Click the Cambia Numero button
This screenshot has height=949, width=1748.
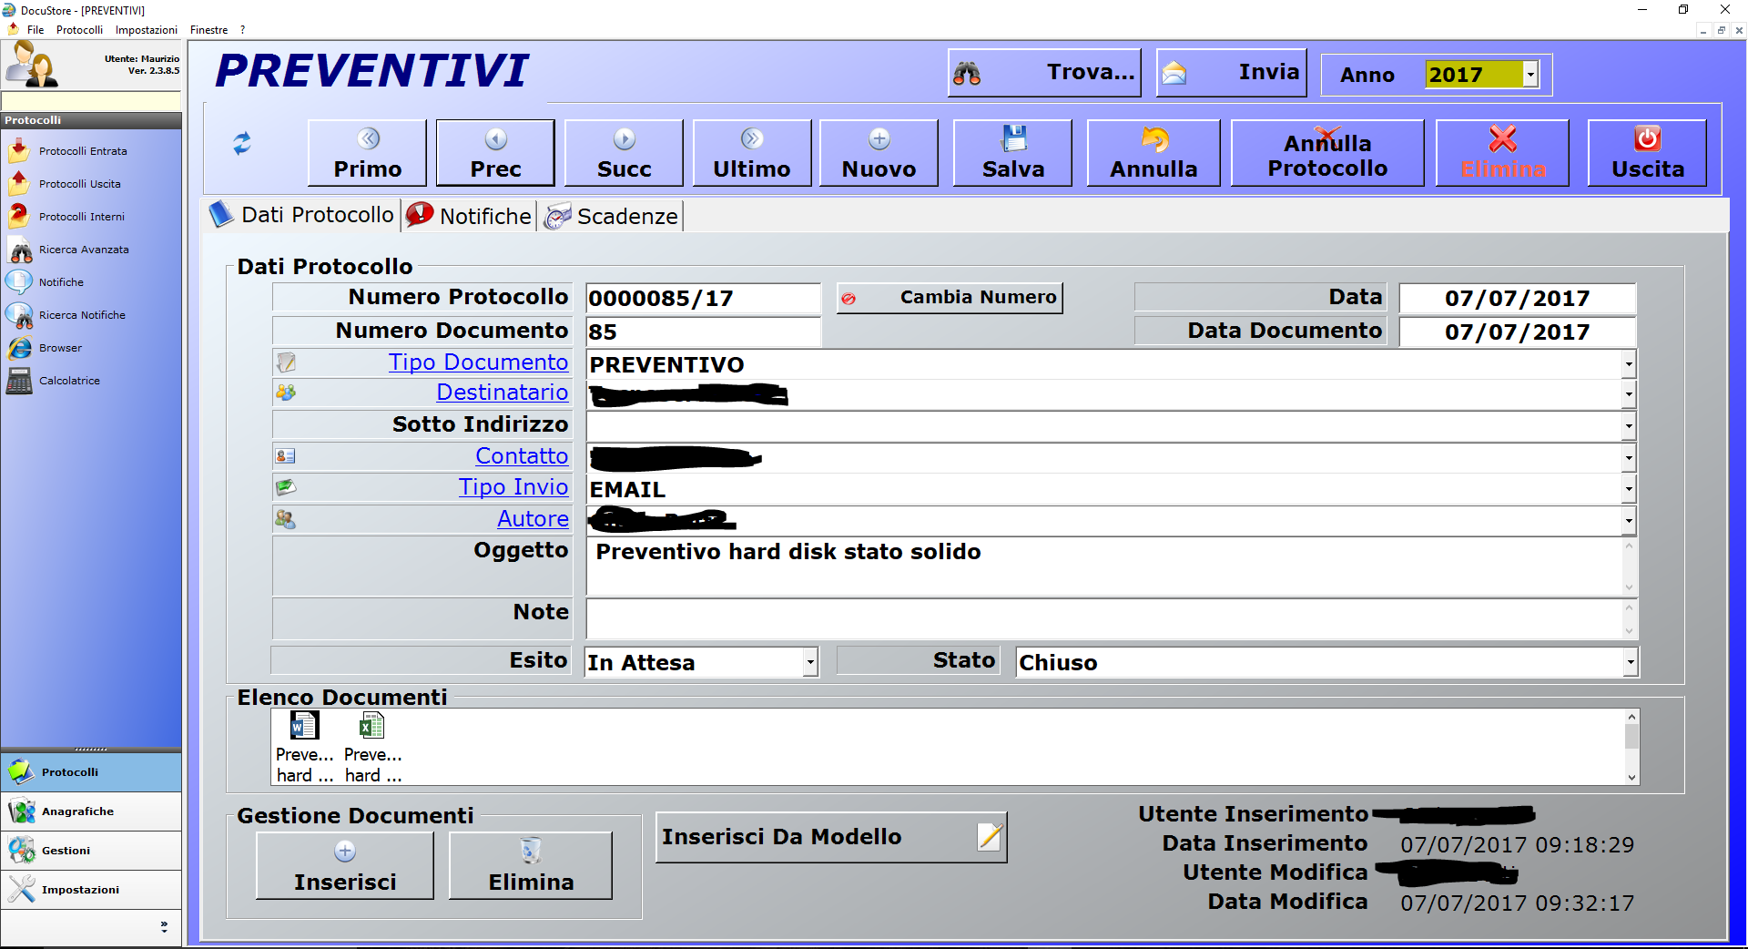(x=950, y=298)
